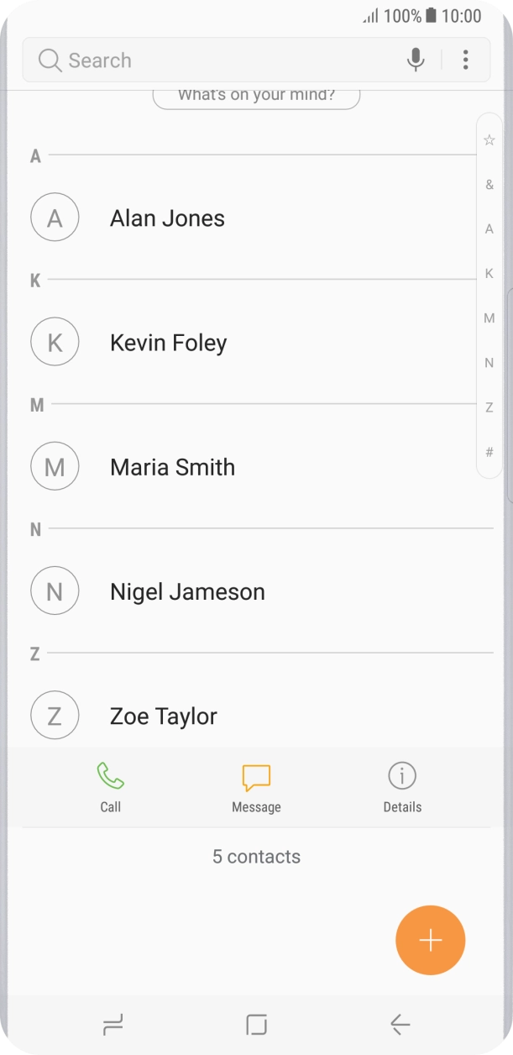
Task: Tap "What's on your mind?" button
Action: [256, 96]
